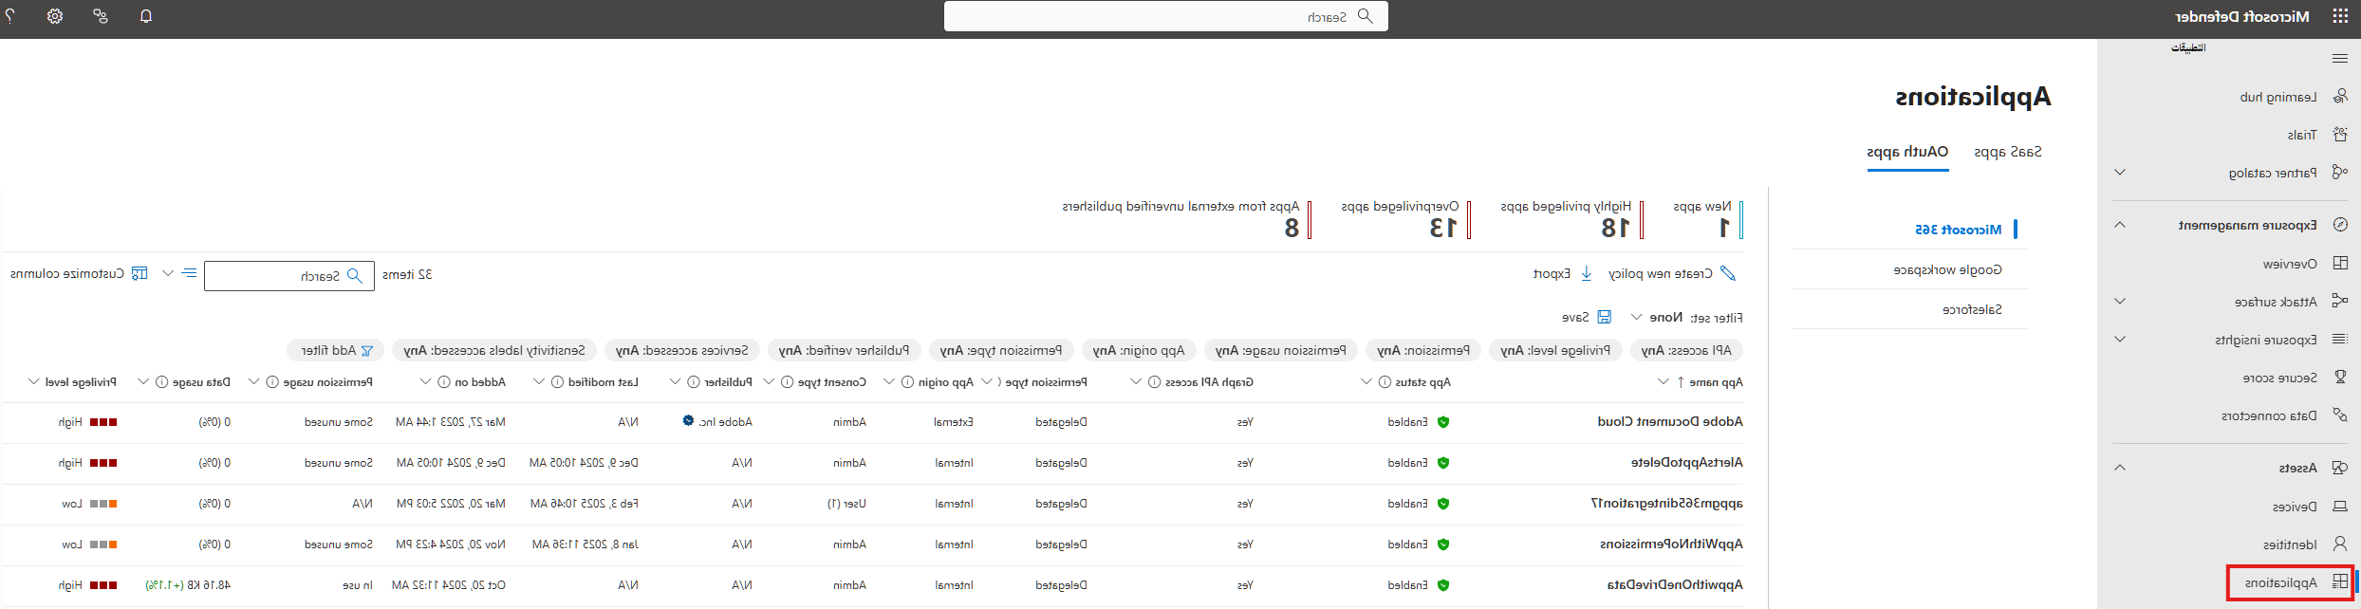
Task: Click the Export download arrow icon
Action: [x=1586, y=274]
